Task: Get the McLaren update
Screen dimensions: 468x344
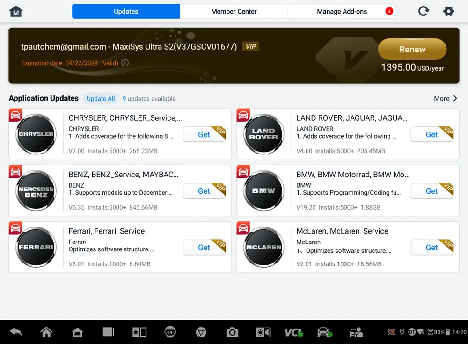Action: tap(432, 248)
